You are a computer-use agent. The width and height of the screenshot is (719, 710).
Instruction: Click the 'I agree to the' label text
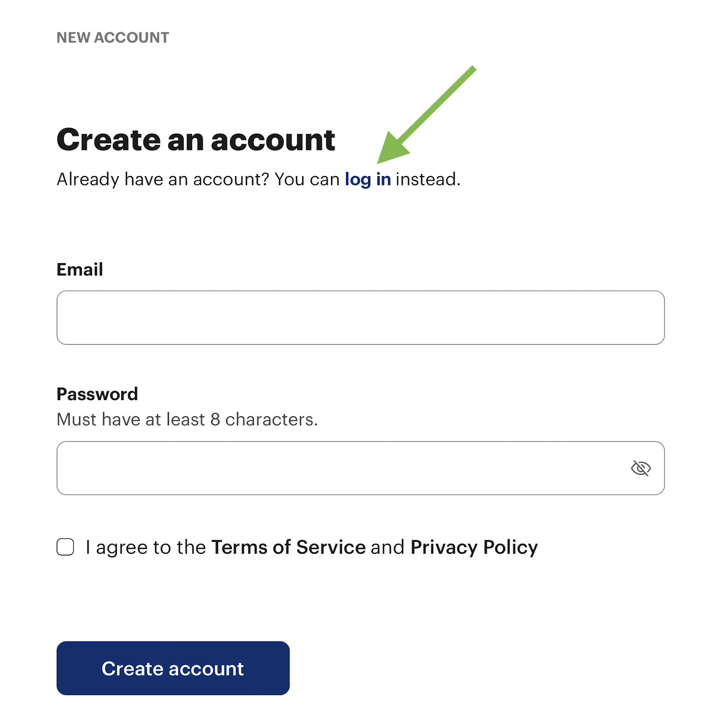click(146, 547)
